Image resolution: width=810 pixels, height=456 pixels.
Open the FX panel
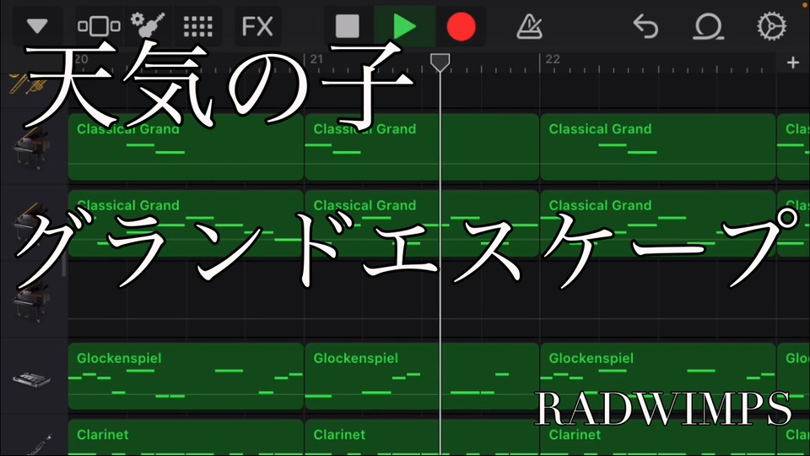tap(257, 26)
